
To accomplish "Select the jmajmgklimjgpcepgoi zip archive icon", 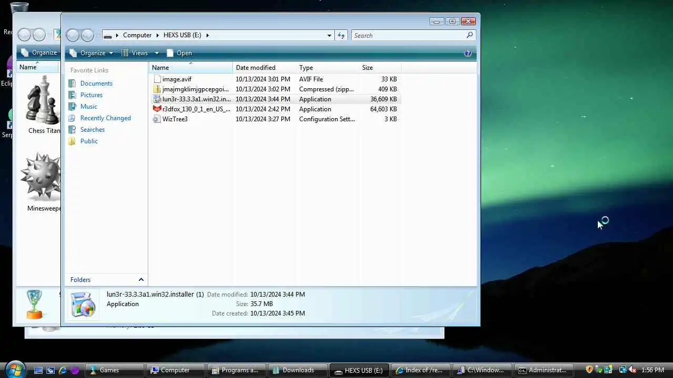I will (157, 89).
